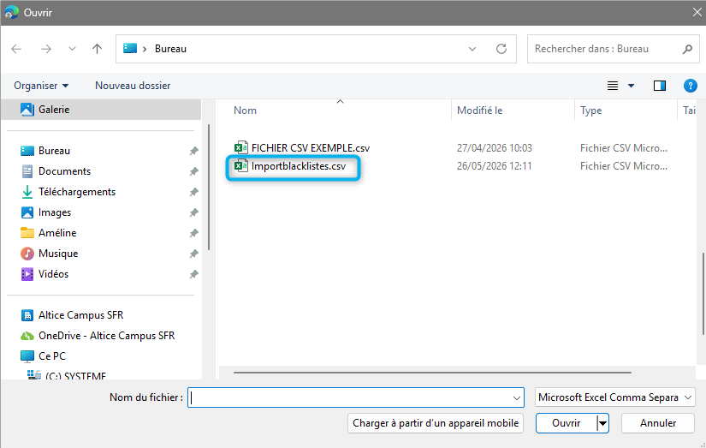Click the pin icon next to Téléchargements

click(193, 192)
